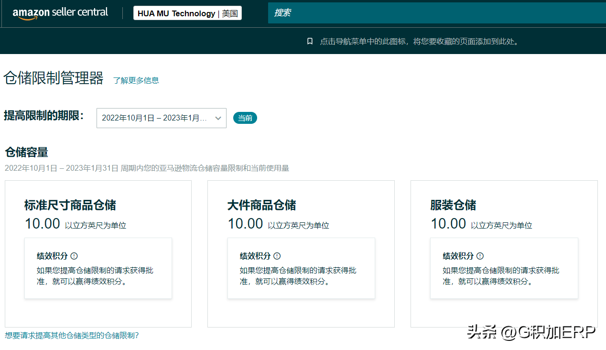Screen dimensions: 606x350
Task: Expand the 提高限制的期限 date range dropdown
Action: 161,118
